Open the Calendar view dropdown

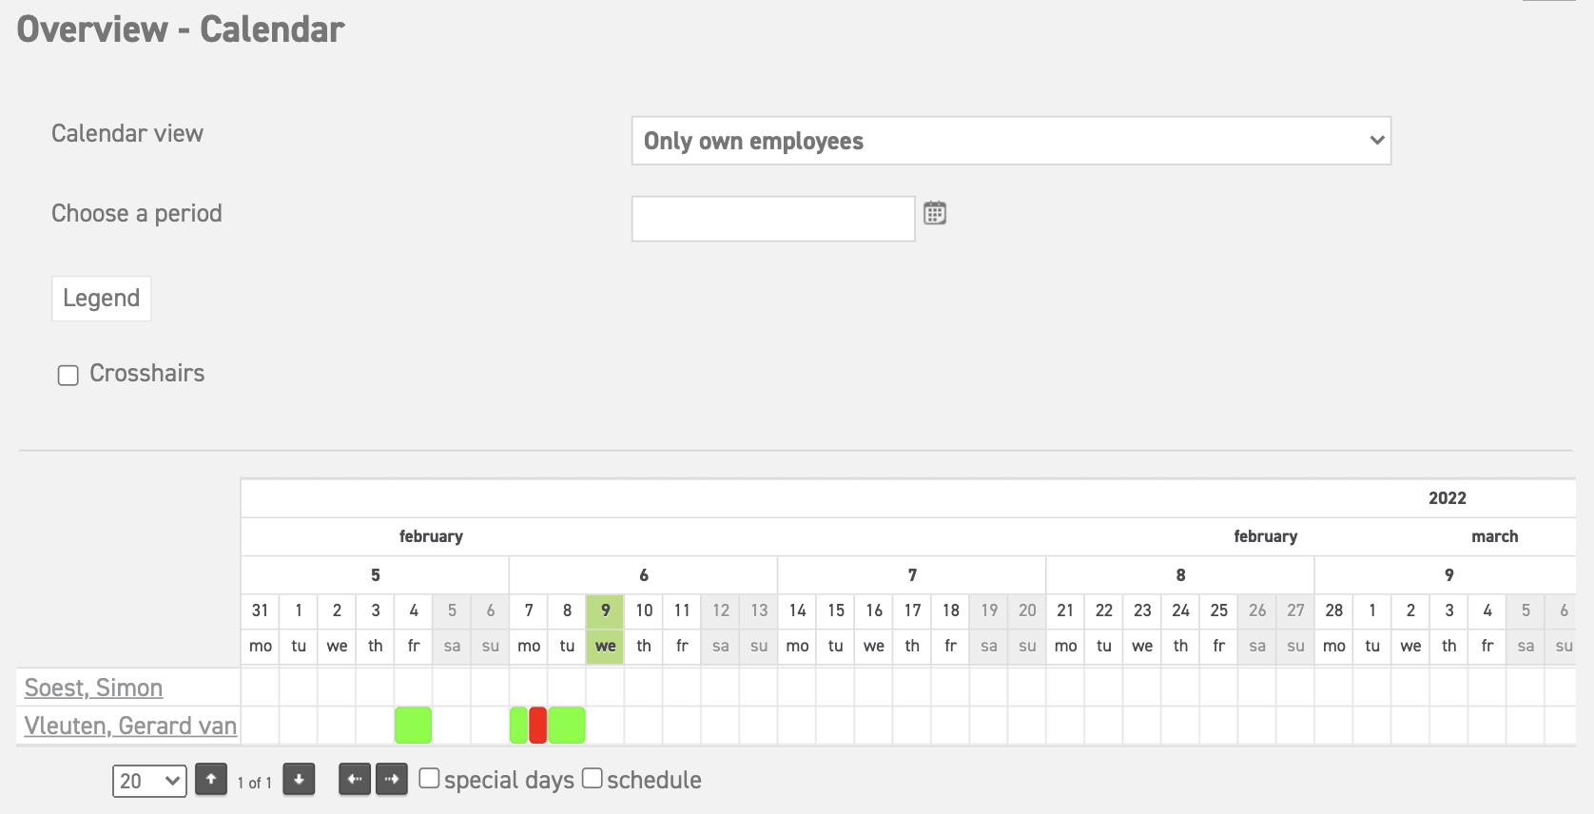1011,141
